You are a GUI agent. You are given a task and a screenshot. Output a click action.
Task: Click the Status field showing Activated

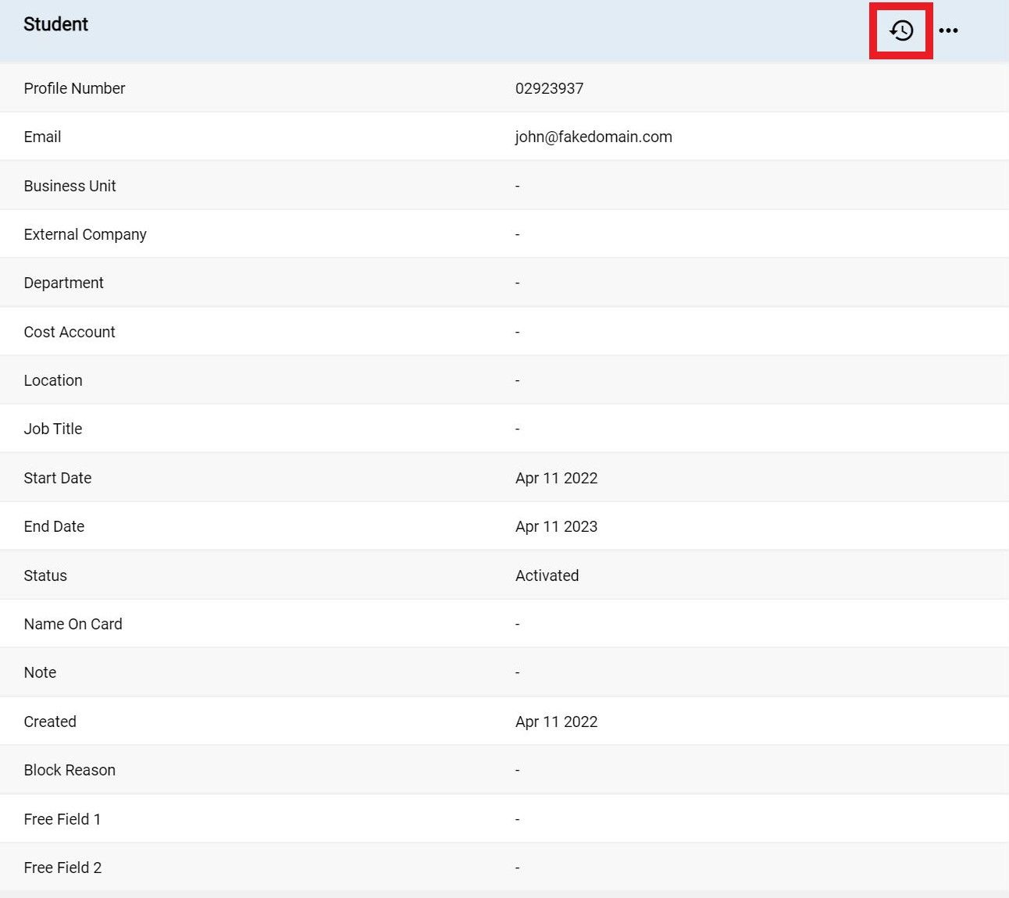pyautogui.click(x=547, y=576)
